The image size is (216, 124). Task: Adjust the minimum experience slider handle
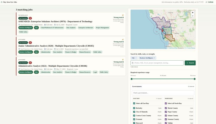pos(131,79)
